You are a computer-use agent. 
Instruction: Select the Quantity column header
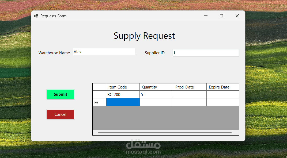(x=156, y=87)
